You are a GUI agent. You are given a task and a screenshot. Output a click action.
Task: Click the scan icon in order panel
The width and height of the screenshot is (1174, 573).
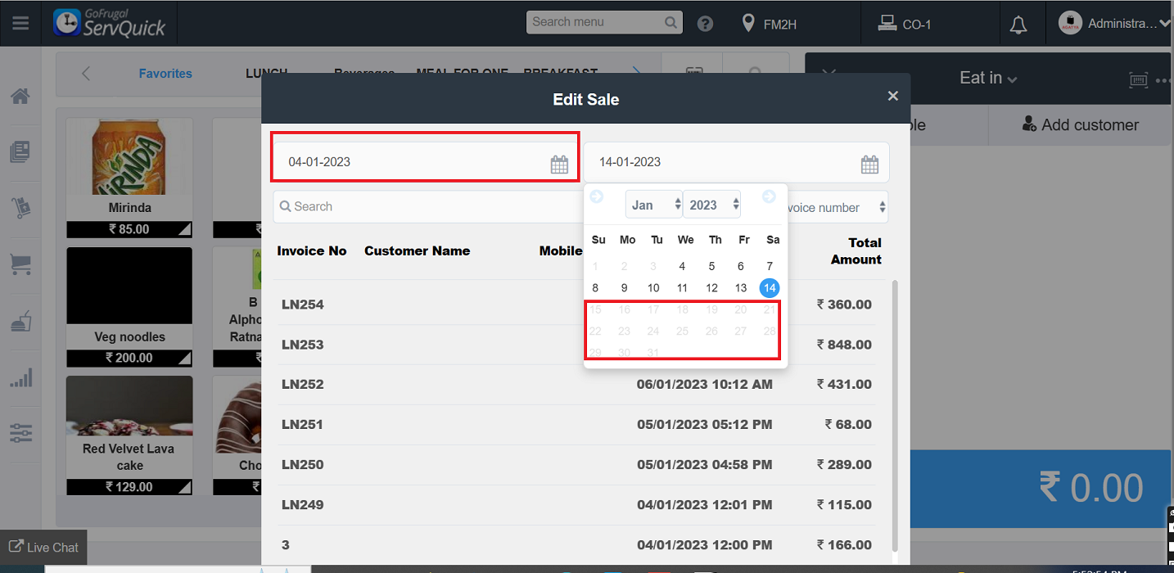[1138, 79]
